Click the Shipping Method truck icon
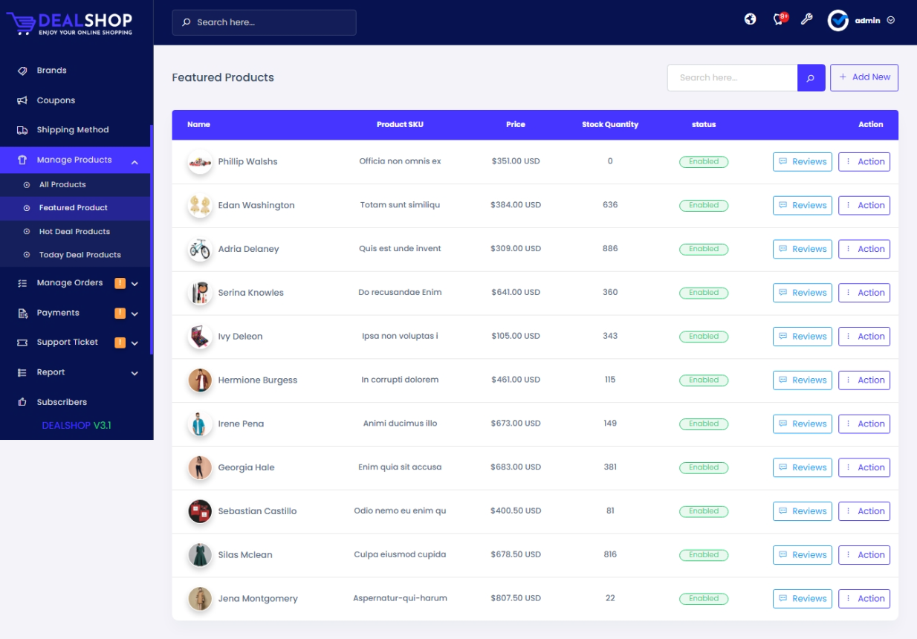917x639 pixels. (x=22, y=130)
